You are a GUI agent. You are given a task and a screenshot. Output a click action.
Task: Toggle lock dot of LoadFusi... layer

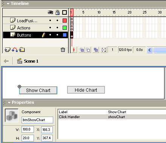pos(57,20)
